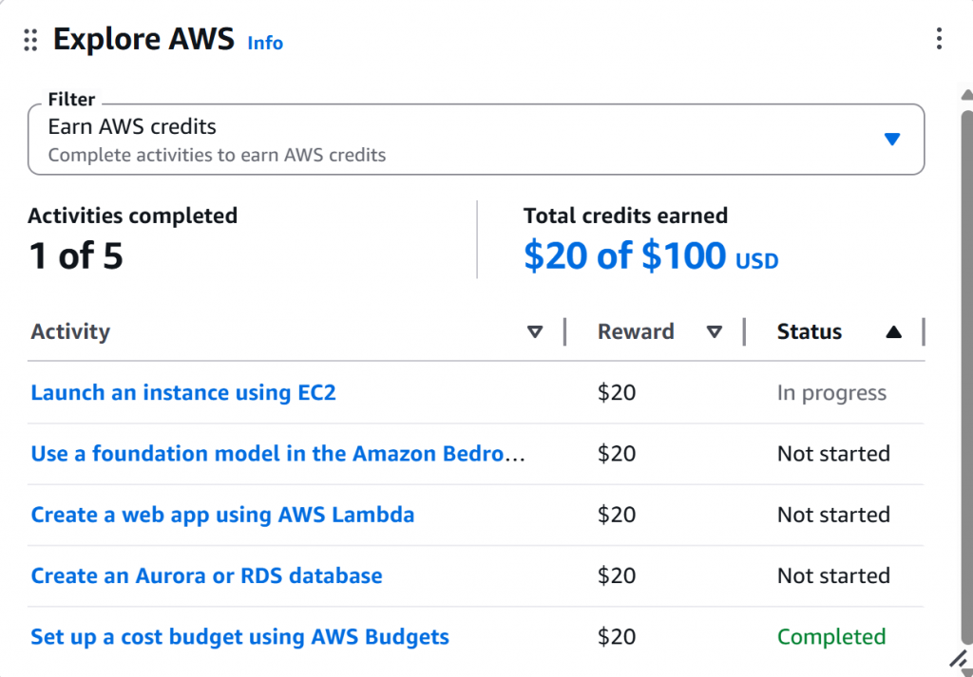Sort by the Status column header

810,331
